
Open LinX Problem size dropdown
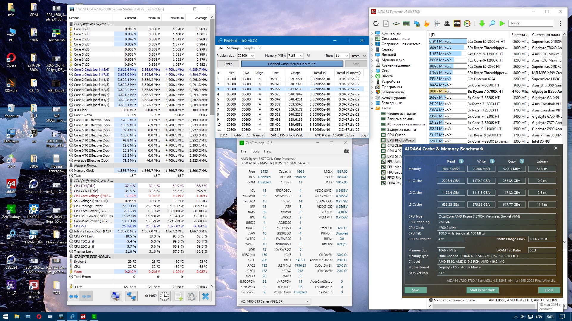[x=252, y=56]
